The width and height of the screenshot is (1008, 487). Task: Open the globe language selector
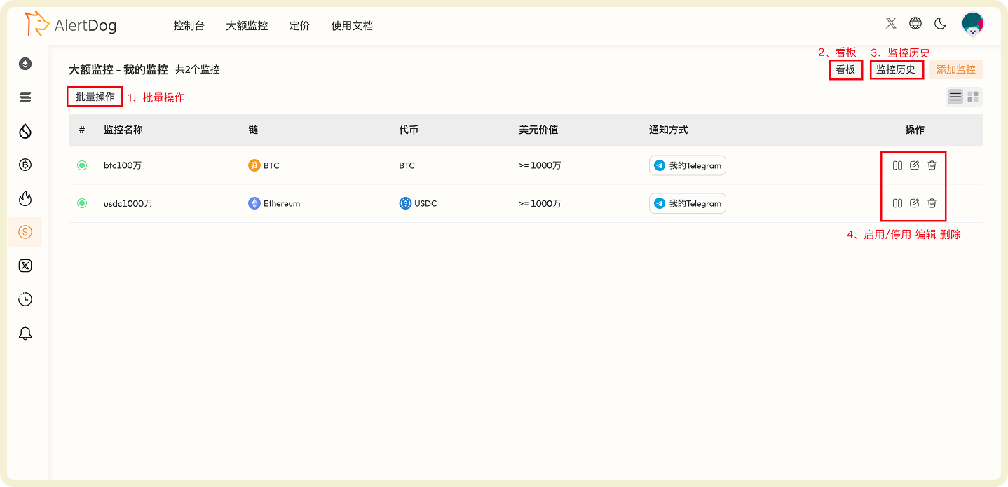pos(915,23)
